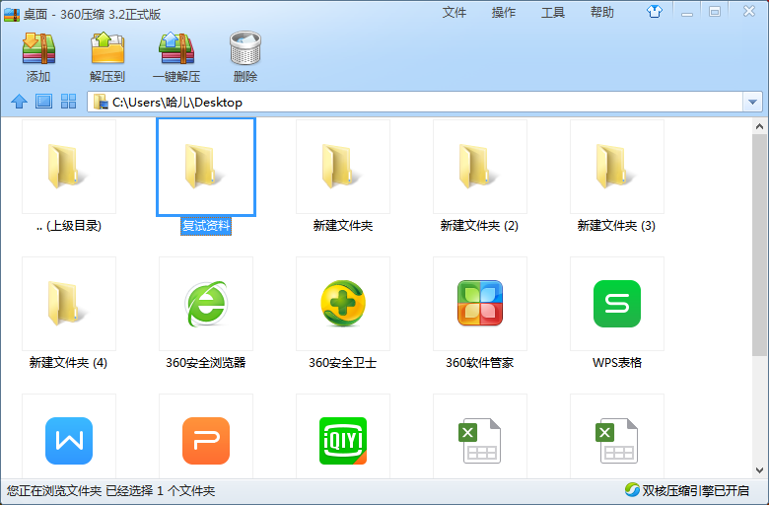Select the 新建文件夹 (3) folder
This screenshot has height=505, width=769.
(617, 167)
